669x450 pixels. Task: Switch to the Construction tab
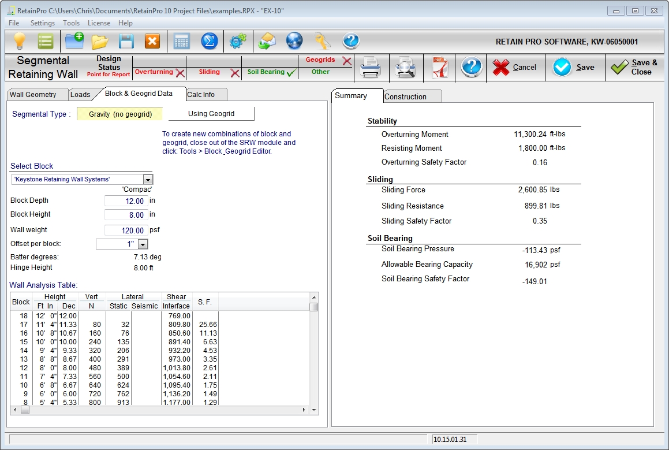(x=405, y=96)
